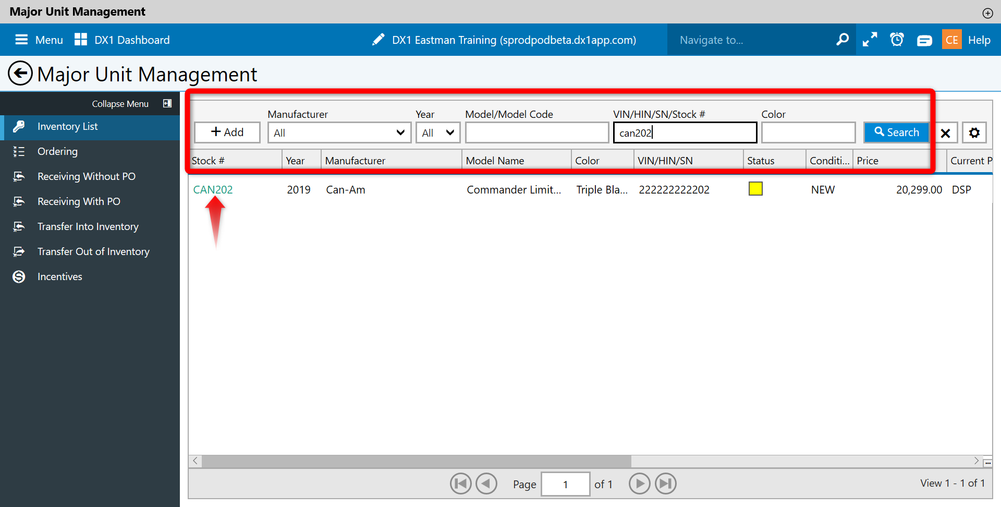Viewport: 1001px width, 507px height.
Task: Sort by Color column header
Action: click(x=603, y=161)
